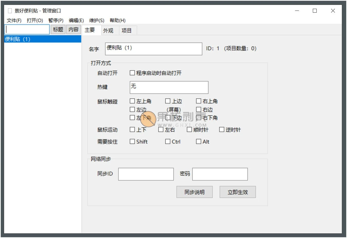Viewport: 347px width, 238px height.
Task: Click the 同步说明 button
Action: tap(194, 192)
